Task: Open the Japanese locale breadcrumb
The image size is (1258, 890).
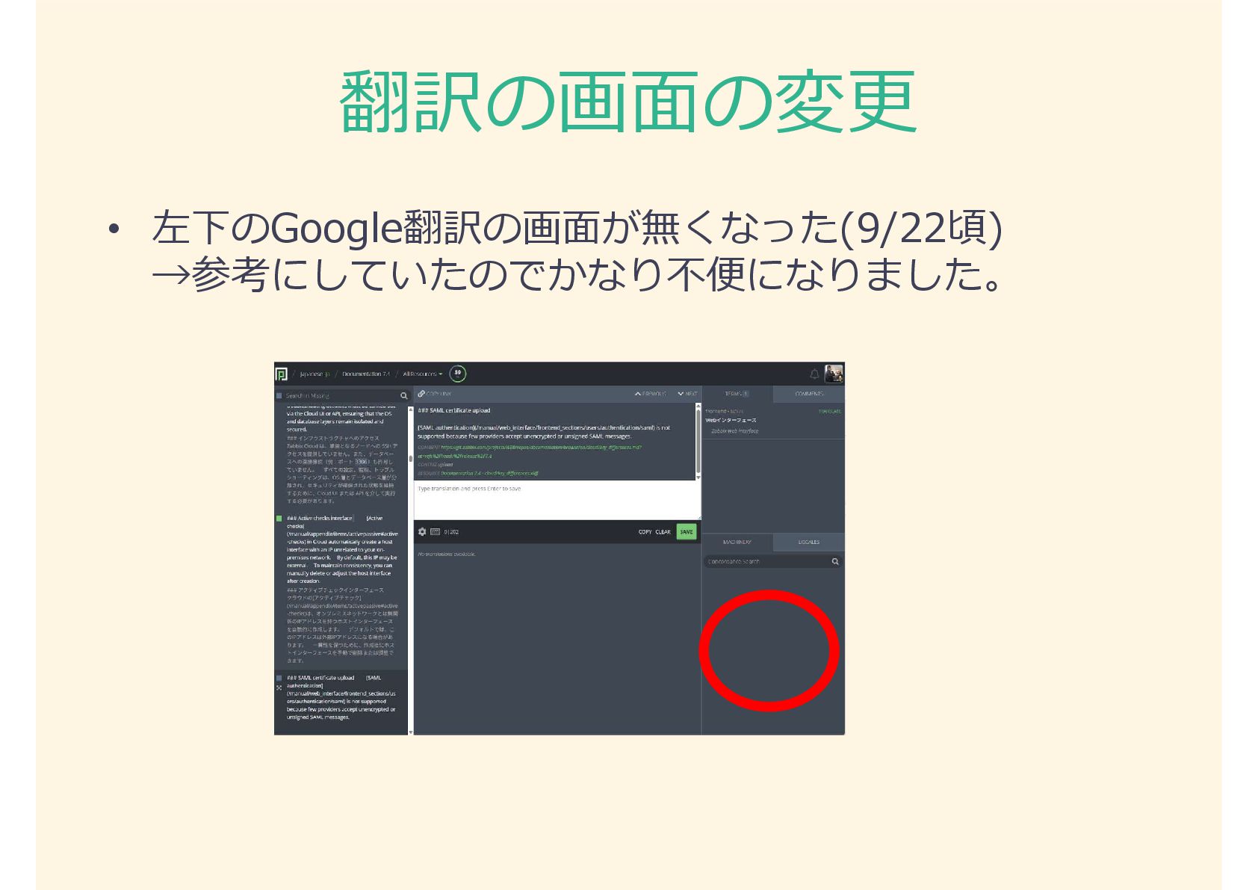Action: pos(314,374)
